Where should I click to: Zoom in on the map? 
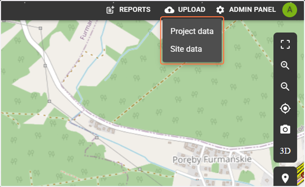click(285, 66)
